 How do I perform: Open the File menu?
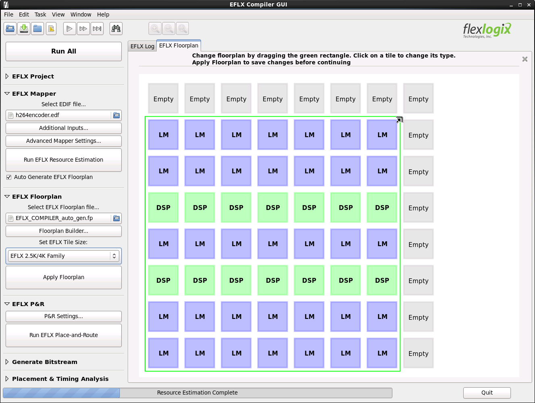point(8,14)
